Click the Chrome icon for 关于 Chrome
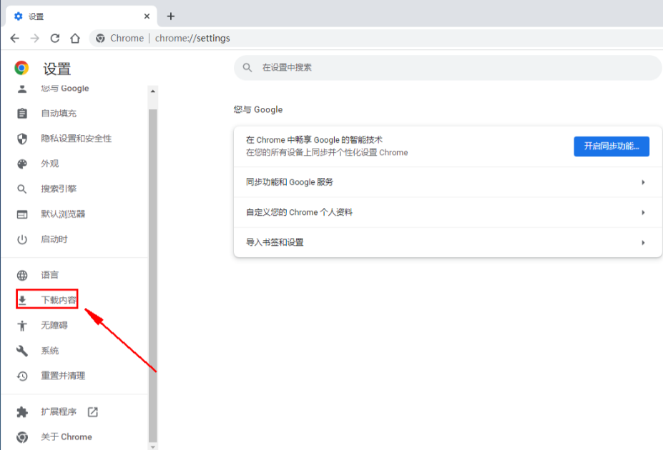Screen dimensions: 663x450 (22, 437)
